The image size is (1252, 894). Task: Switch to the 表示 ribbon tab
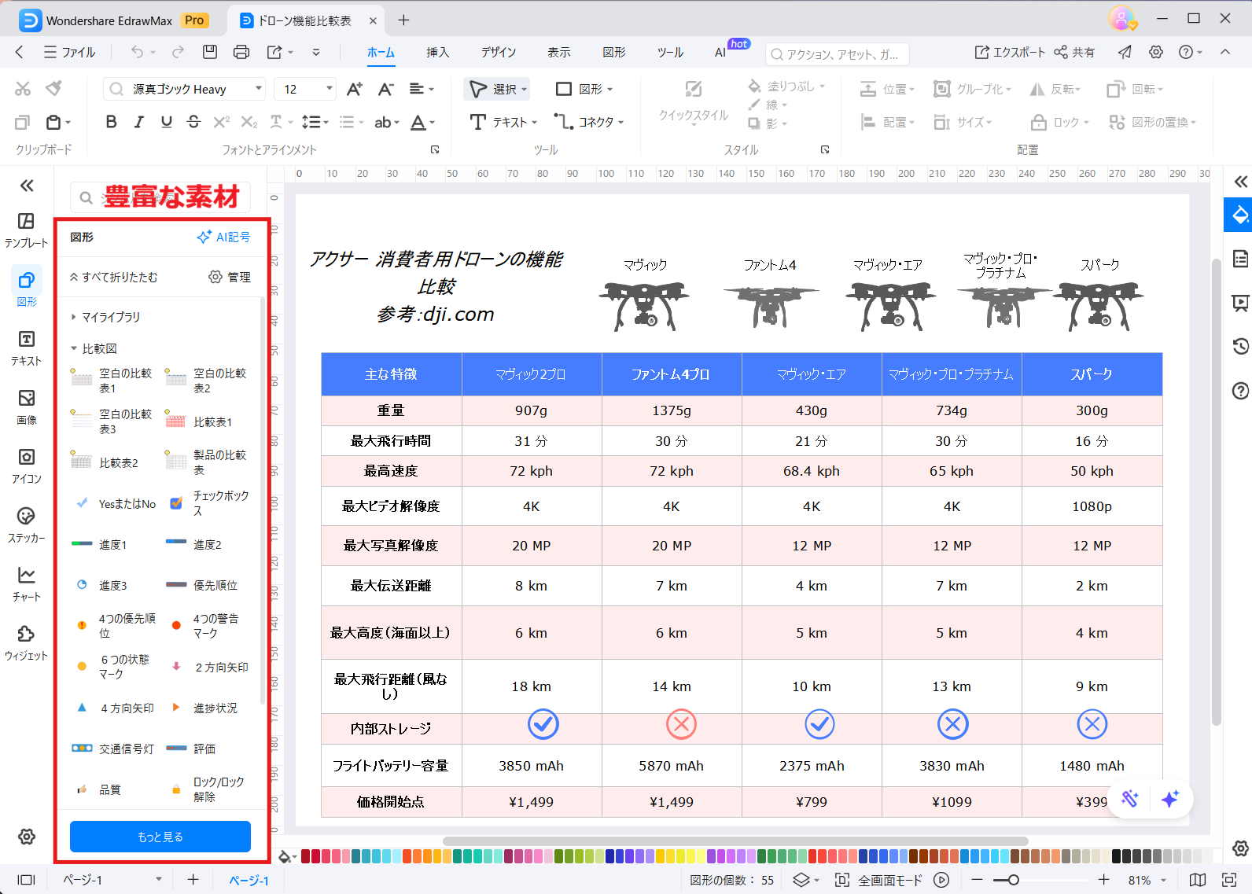tap(559, 52)
